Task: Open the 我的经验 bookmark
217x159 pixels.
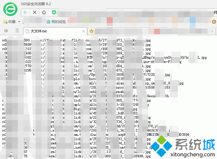Action: 56,22
